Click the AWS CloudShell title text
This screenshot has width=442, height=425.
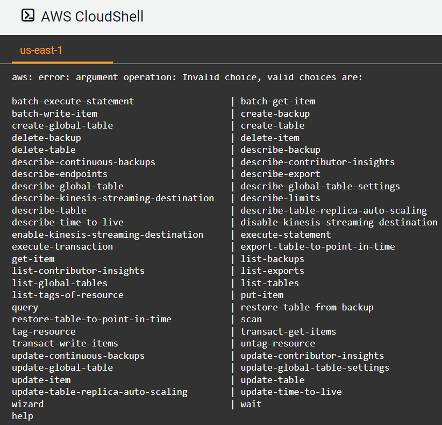(x=92, y=16)
